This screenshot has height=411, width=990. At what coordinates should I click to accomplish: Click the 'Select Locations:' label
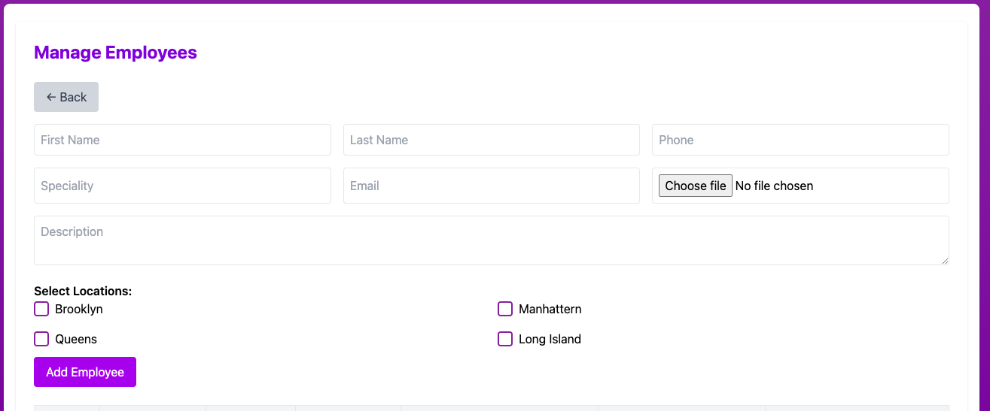[83, 291]
